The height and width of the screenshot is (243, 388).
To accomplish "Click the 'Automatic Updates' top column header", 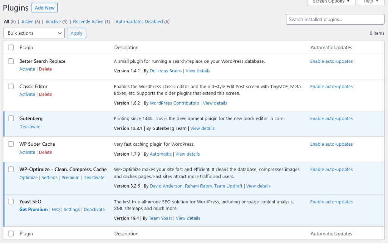I will click(x=331, y=47).
